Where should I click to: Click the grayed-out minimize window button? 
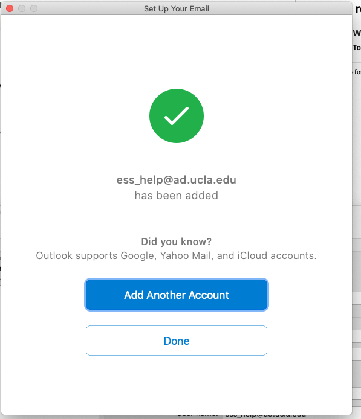pyautogui.click(x=22, y=8)
